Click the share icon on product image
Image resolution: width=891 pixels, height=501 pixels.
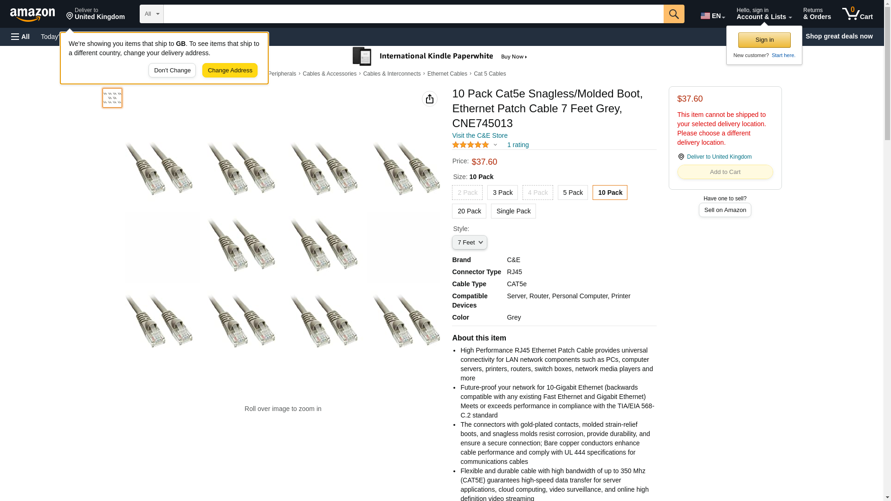[430, 99]
